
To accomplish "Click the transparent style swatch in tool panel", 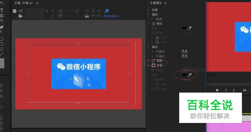I will [2, 63].
